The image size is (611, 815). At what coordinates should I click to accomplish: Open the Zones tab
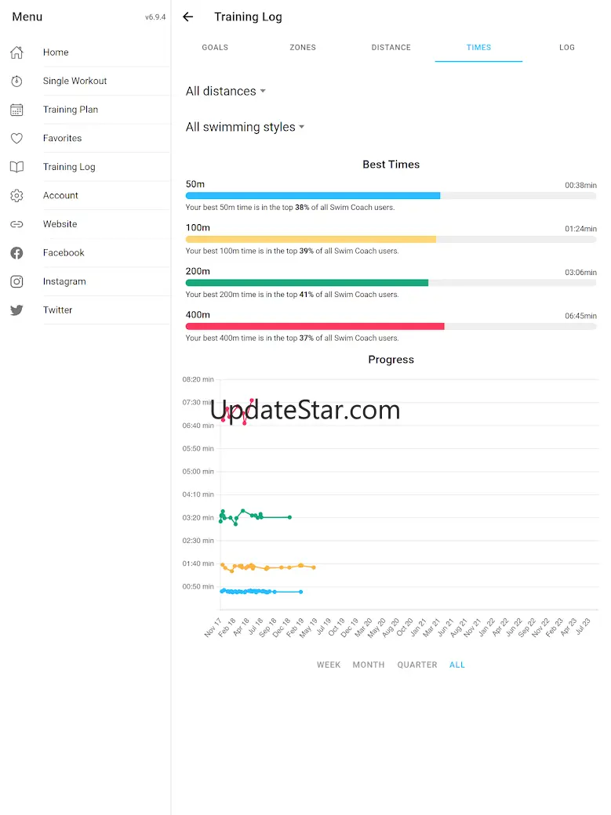[303, 47]
